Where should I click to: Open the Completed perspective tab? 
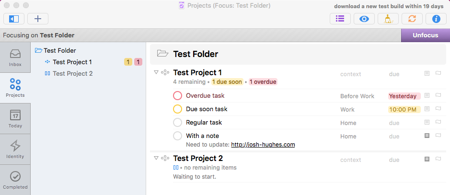pyautogui.click(x=15, y=180)
